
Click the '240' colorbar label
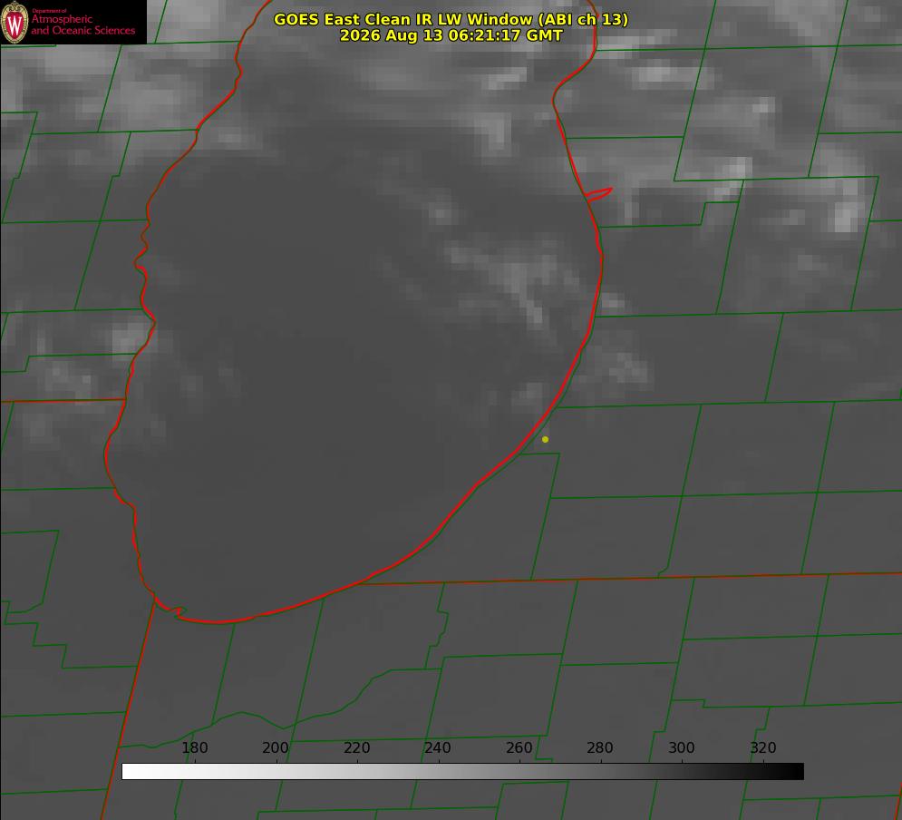[438, 747]
